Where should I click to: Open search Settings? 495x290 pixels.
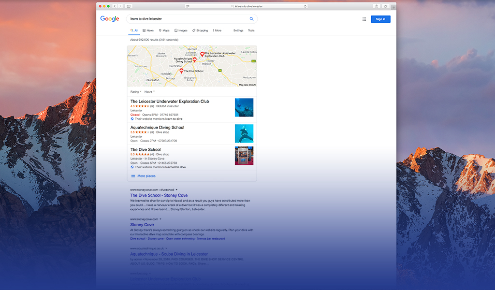click(238, 30)
